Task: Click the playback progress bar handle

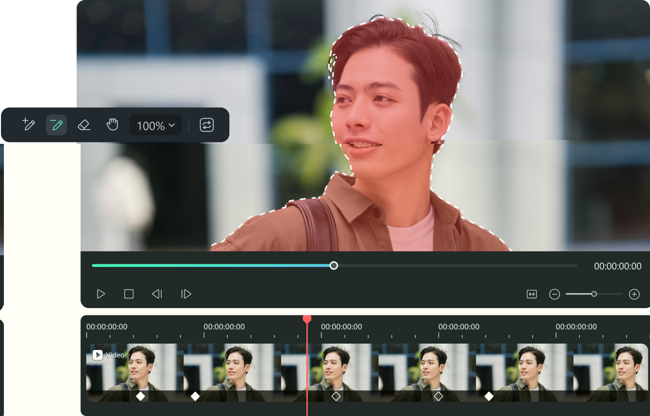Action: pyautogui.click(x=334, y=265)
